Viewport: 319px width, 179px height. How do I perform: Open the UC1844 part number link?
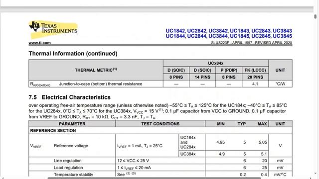[175, 36]
